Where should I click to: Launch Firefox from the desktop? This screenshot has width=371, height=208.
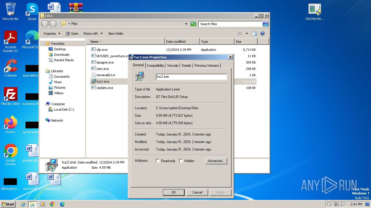(x=10, y=125)
